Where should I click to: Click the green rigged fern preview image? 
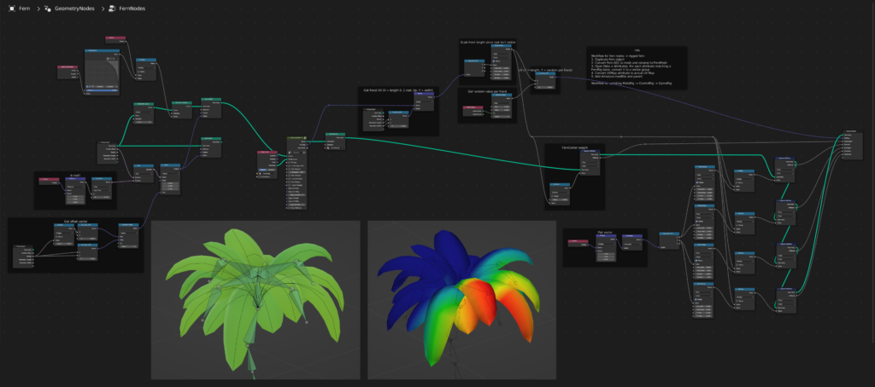tap(256, 300)
